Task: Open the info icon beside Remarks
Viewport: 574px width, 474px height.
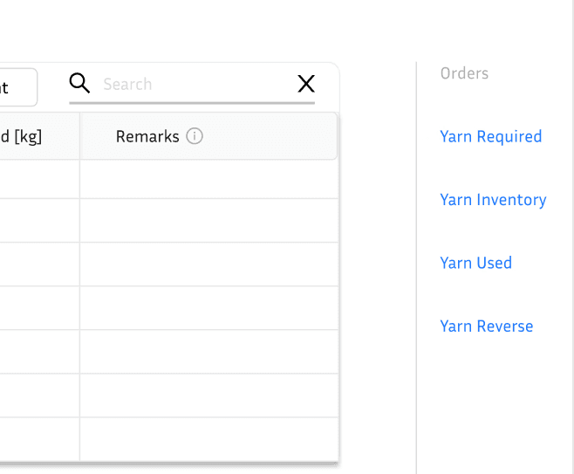Action: [195, 136]
